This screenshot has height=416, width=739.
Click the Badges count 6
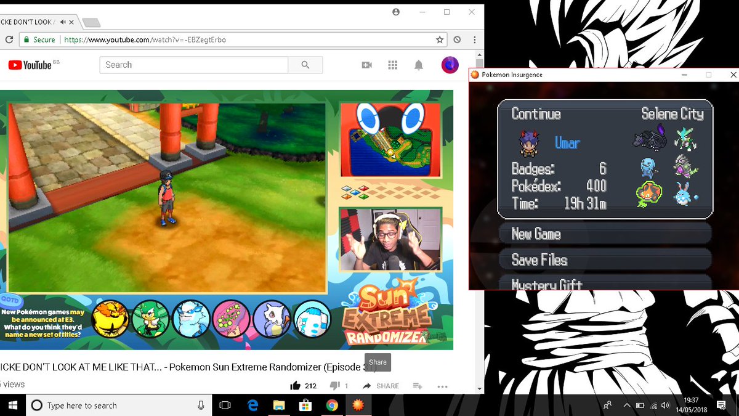tap(603, 168)
